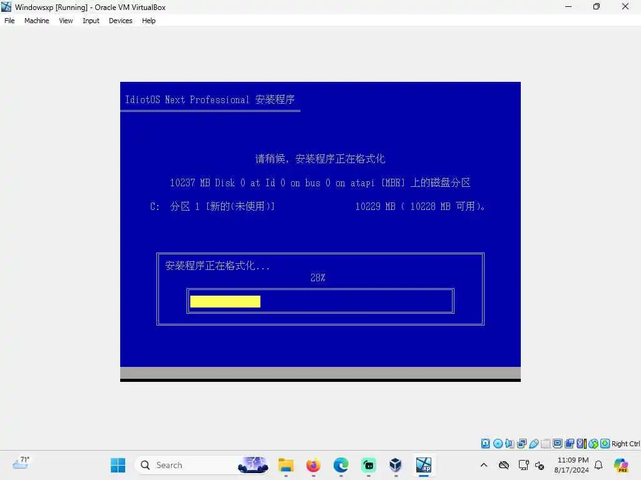Launch Firefox from taskbar
The height and width of the screenshot is (480, 641).
point(313,465)
